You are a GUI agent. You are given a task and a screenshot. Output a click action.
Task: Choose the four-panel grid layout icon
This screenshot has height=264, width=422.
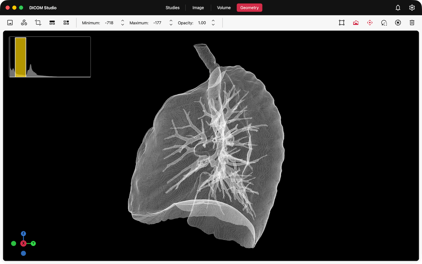(x=66, y=23)
